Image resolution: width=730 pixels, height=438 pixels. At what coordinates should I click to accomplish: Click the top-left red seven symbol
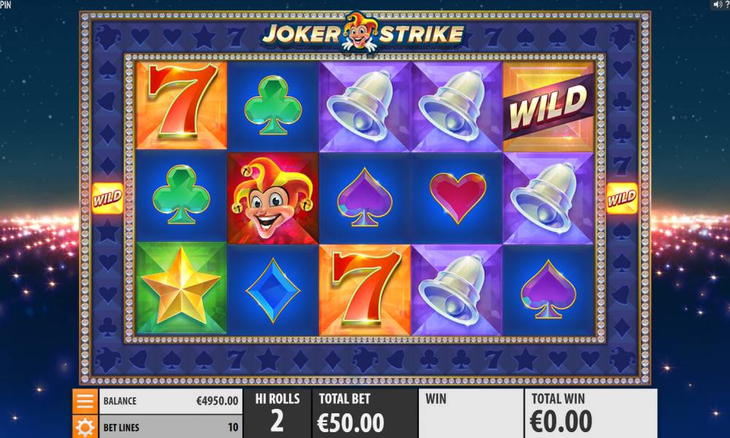pos(182,104)
